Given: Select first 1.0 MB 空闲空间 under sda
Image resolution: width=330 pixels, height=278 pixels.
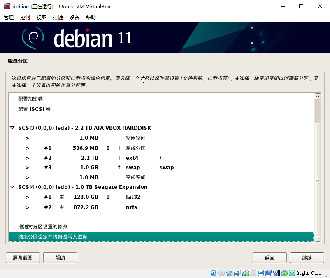Looking at the screenshot, I should (161, 138).
